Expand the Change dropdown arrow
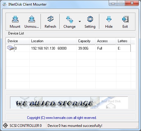Image resolution: width=141 pixels, height=131 pixels. [80, 21]
